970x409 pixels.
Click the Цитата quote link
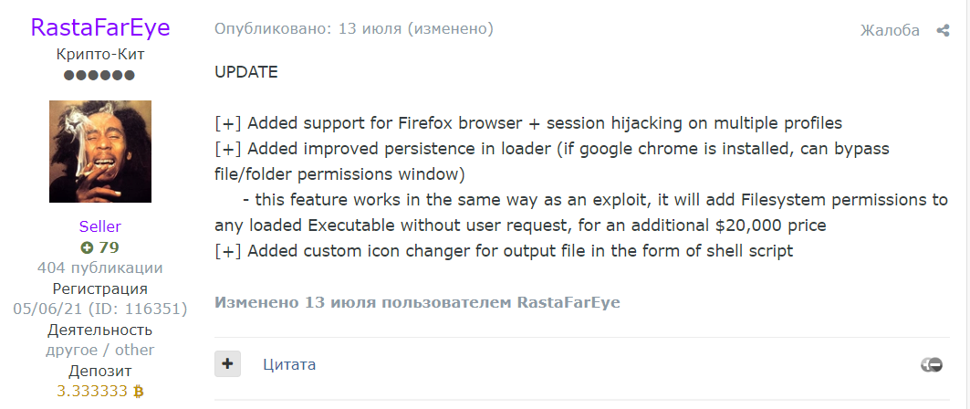289,364
